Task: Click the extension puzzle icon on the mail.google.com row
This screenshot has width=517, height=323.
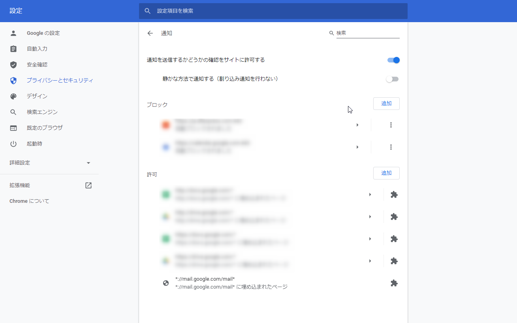Action: [x=394, y=283]
